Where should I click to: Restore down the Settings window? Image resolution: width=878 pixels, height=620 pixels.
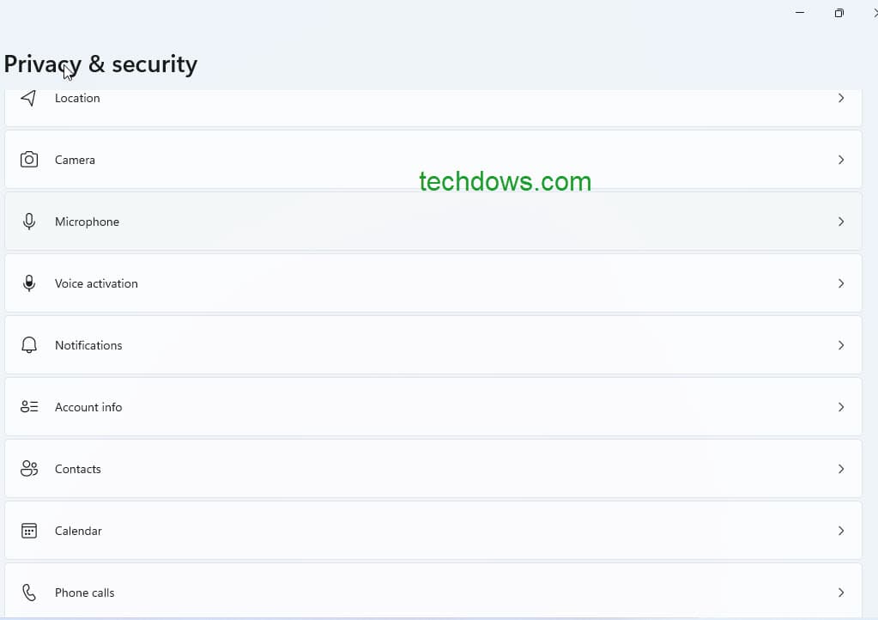pyautogui.click(x=839, y=13)
